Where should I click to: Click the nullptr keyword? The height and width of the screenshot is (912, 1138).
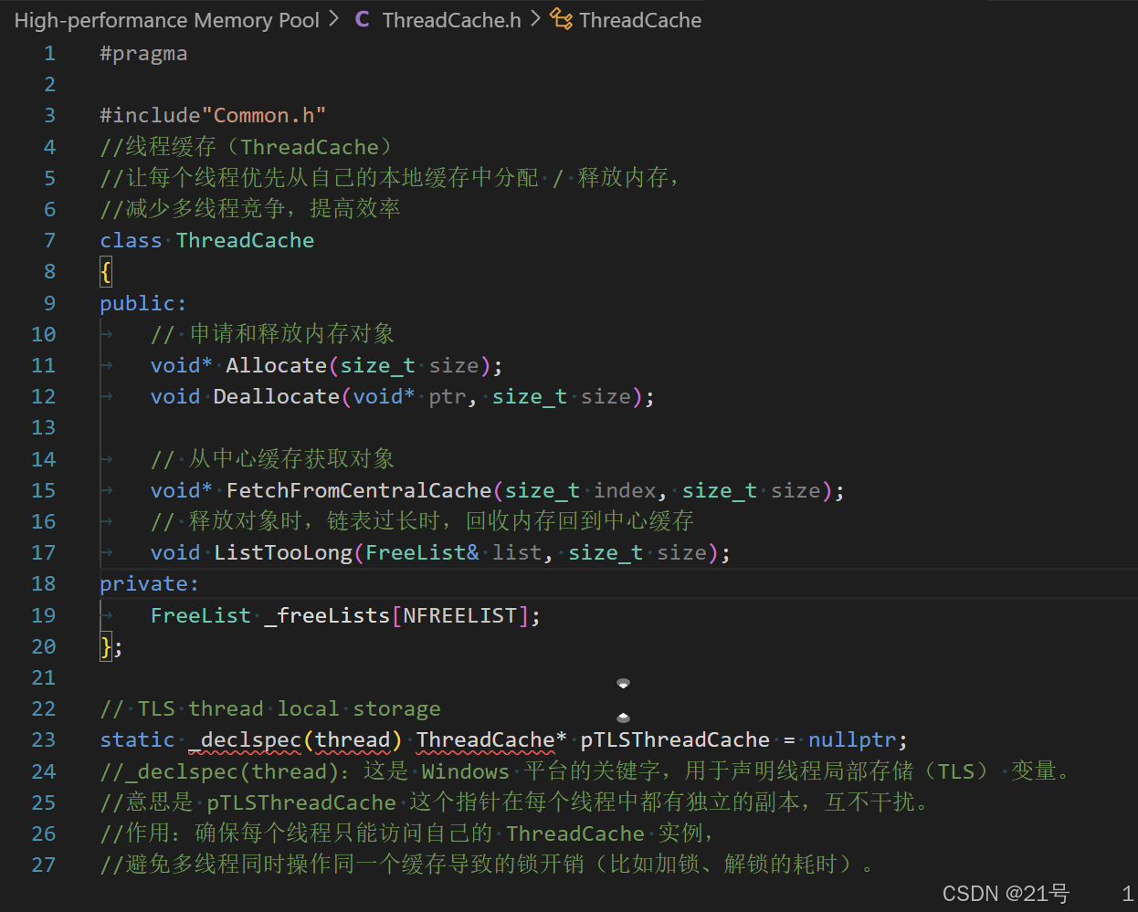(x=852, y=739)
